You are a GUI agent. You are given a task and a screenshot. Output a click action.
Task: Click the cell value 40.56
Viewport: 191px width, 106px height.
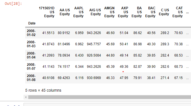tap(151, 33)
